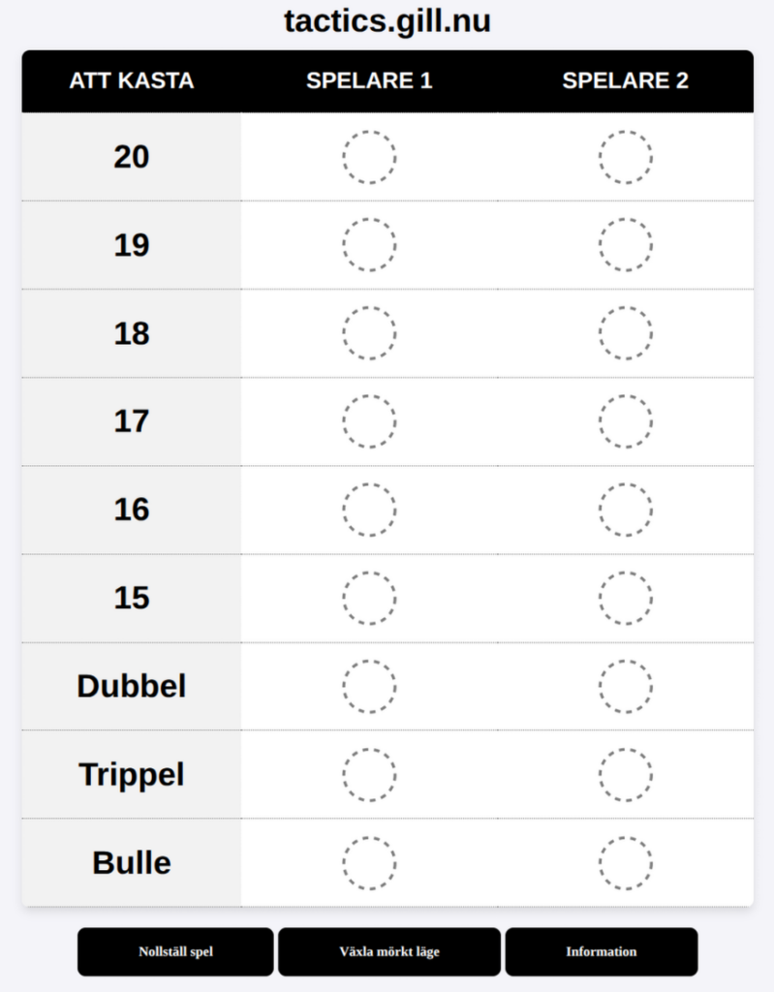Mark 16 circle for Spelare 1

369,510
